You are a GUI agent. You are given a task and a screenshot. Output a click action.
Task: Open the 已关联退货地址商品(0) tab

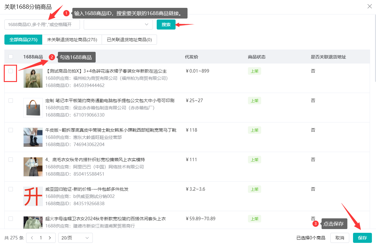(129, 40)
